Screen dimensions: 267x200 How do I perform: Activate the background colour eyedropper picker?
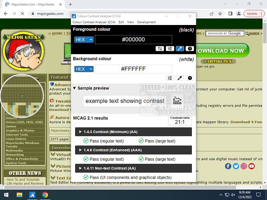(180, 78)
